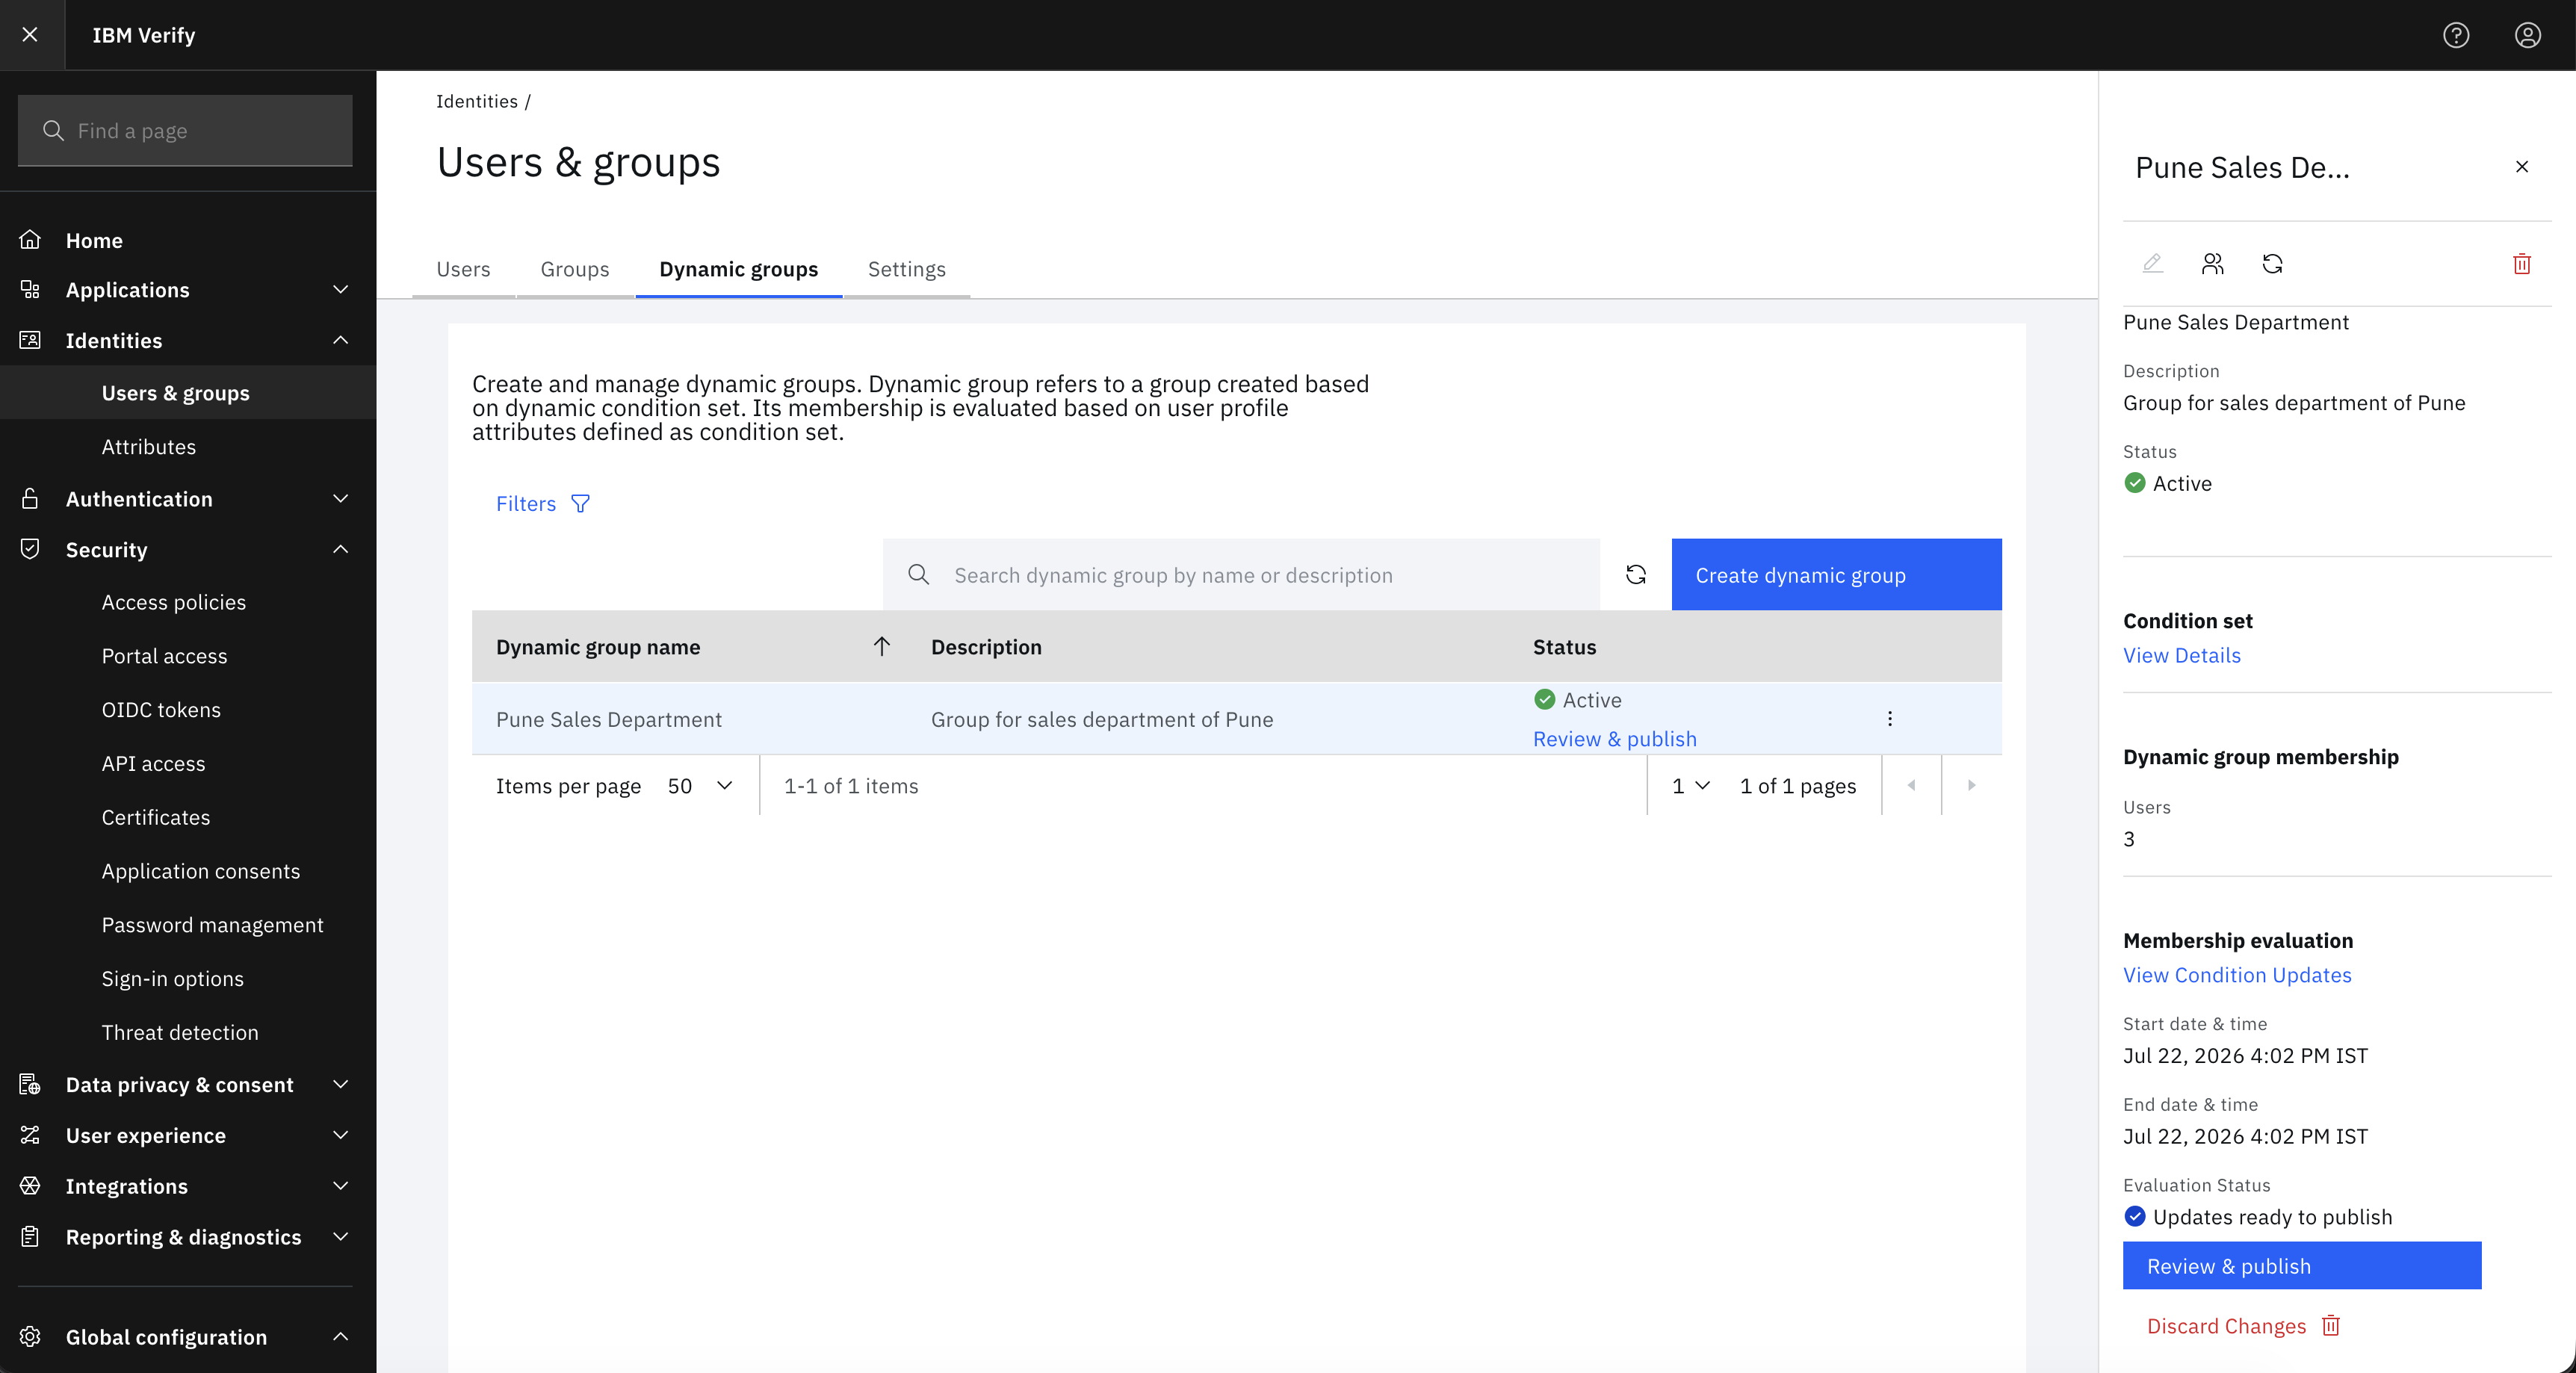Open View Condition Updates link
The width and height of the screenshot is (2576, 1373).
pos(2237,975)
